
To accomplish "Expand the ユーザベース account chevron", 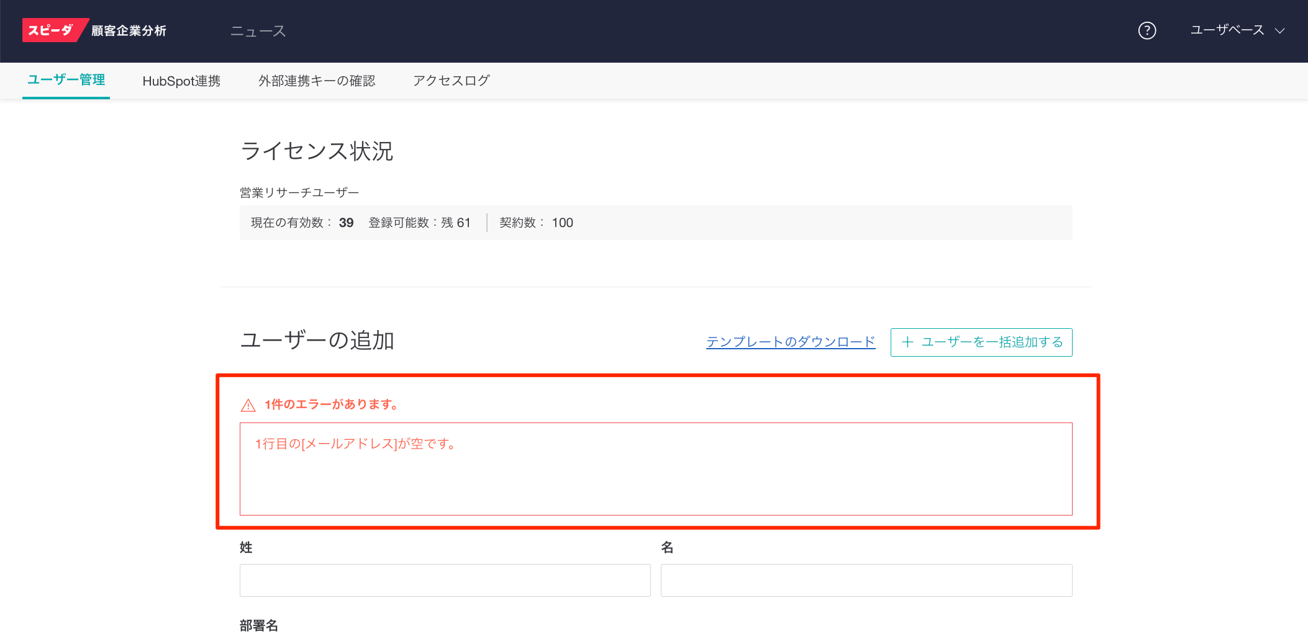I will click(1280, 31).
